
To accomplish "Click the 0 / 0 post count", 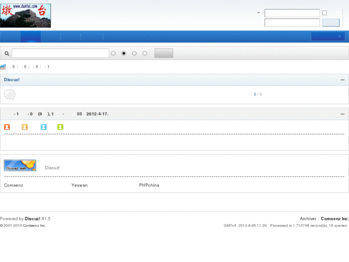I will (x=258, y=94).
